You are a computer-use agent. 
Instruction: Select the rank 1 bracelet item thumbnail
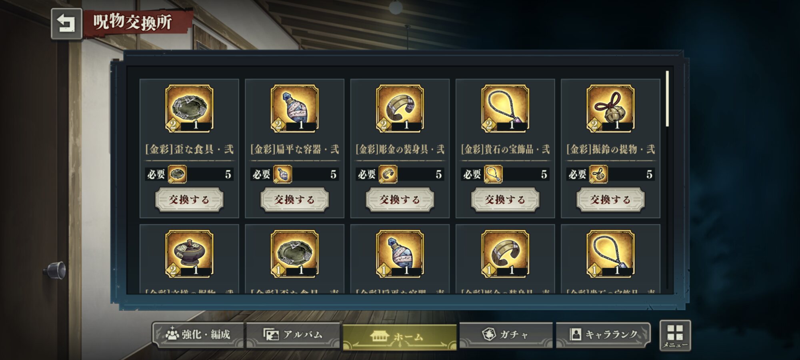click(505, 254)
